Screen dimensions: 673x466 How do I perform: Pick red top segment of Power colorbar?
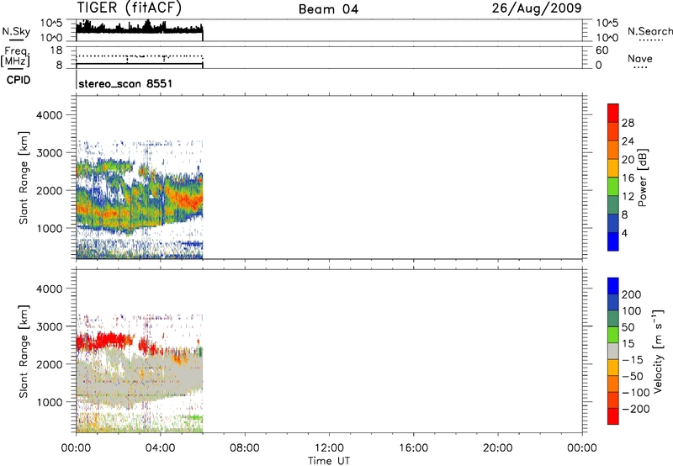pos(613,113)
